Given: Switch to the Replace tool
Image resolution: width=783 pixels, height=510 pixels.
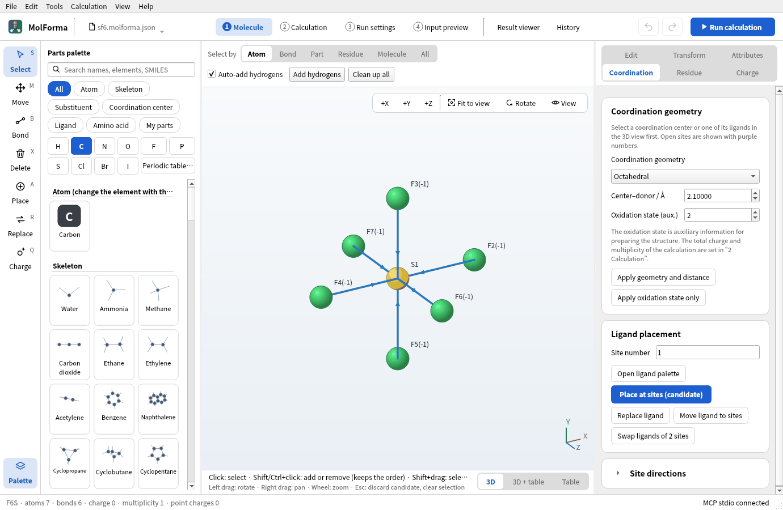Looking at the screenshot, I should pos(20,226).
